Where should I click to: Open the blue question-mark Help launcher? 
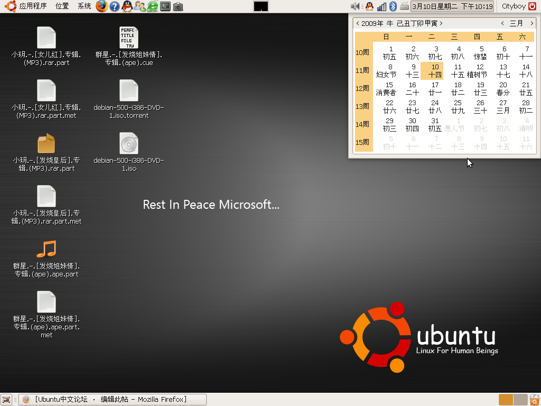click(115, 6)
